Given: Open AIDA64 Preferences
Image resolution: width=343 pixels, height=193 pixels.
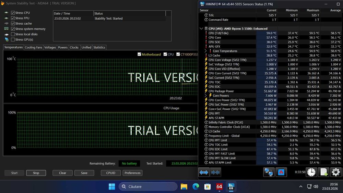Looking at the screenshot, I should click(x=132, y=173).
